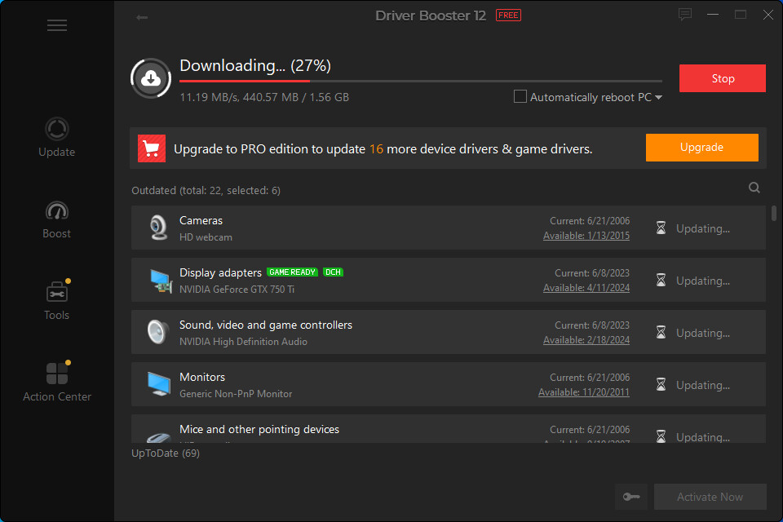783x522 pixels.
Task: Click hourglass icon in Display adapters row
Action: click(661, 281)
